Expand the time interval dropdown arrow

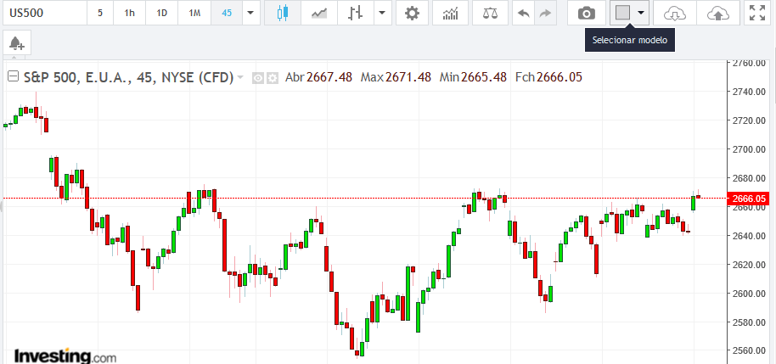[250, 13]
